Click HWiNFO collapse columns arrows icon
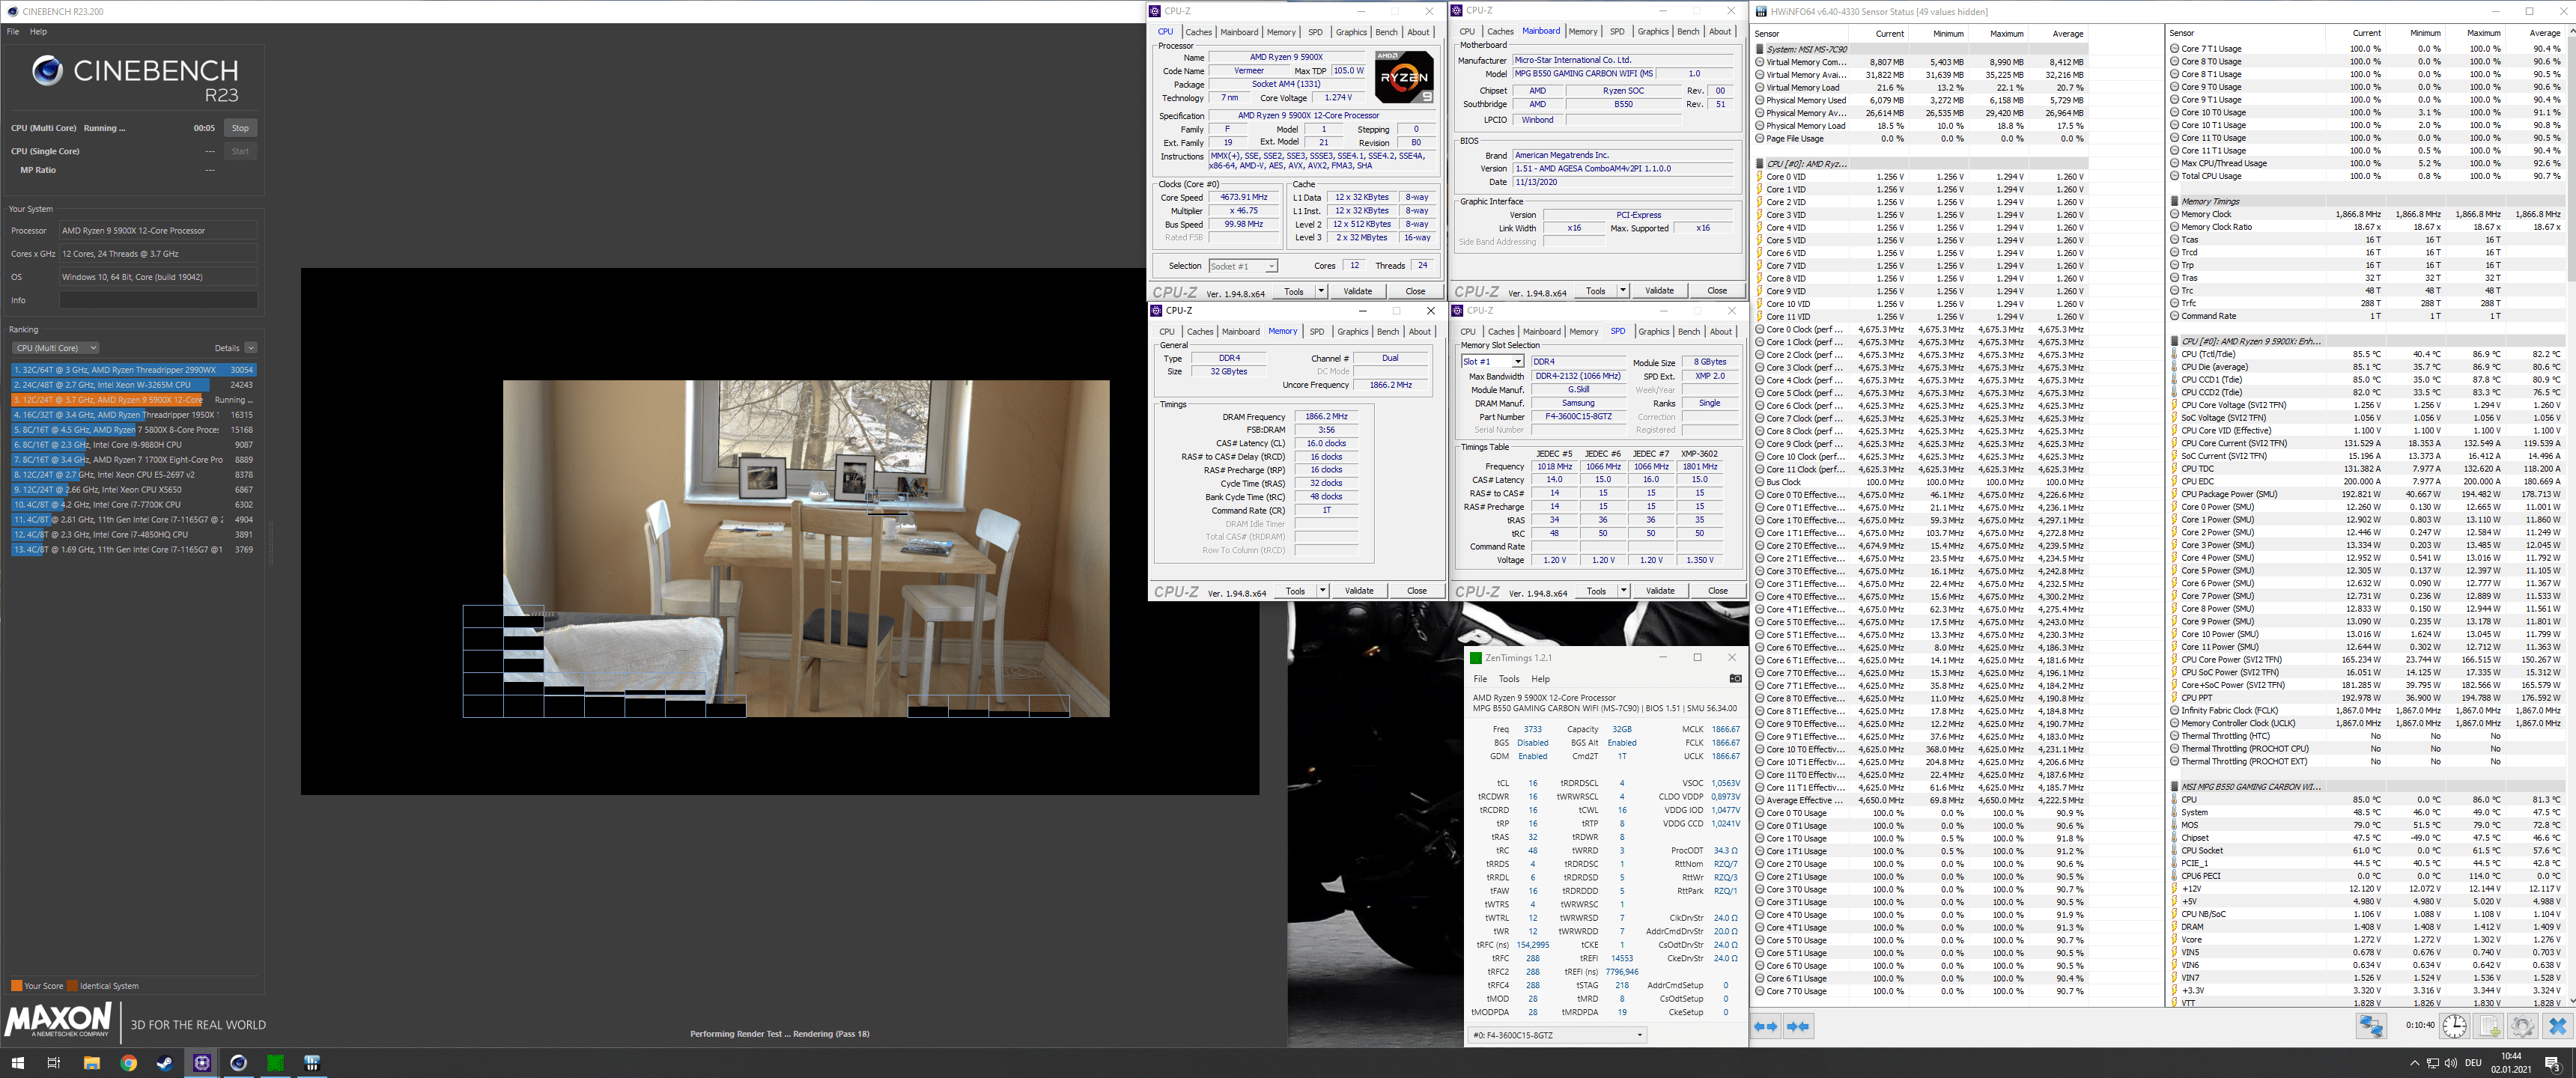Viewport: 2576px width, 1078px height. click(x=1798, y=1026)
